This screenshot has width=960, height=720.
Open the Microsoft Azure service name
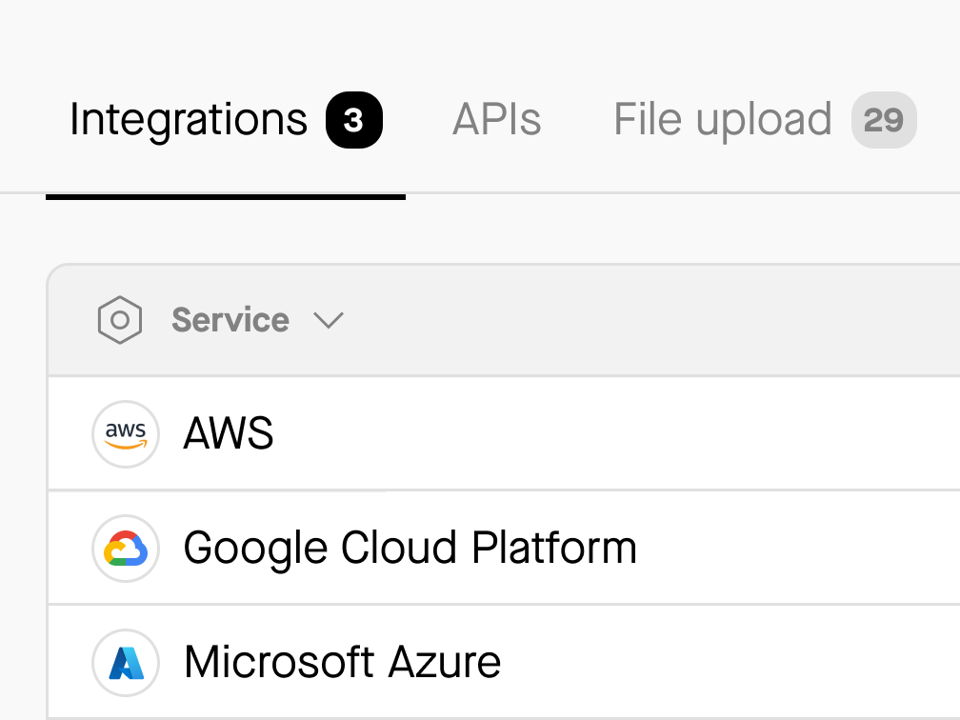(x=342, y=663)
